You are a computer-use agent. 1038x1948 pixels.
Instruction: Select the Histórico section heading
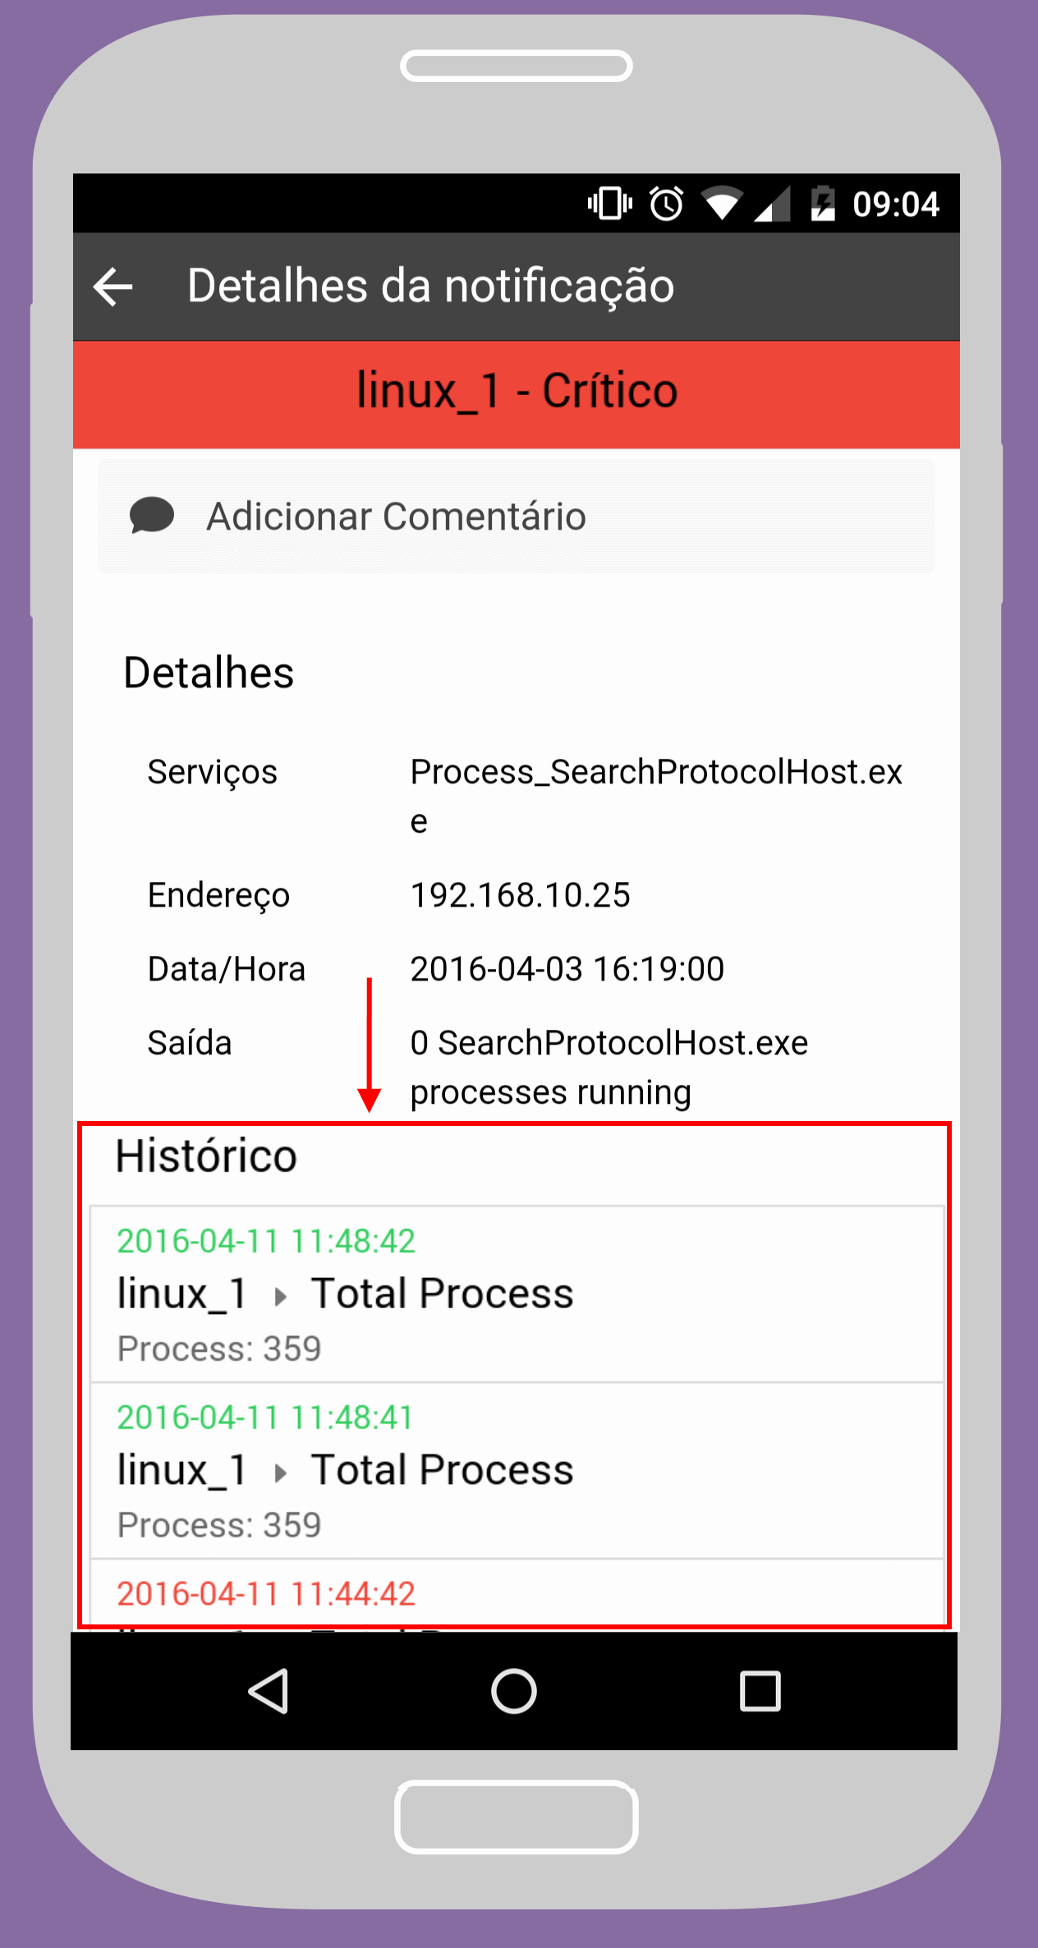pos(206,1156)
